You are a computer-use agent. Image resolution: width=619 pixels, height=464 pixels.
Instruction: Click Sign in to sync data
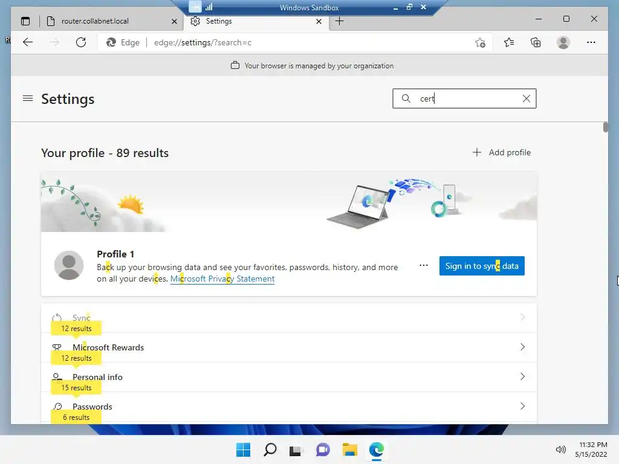point(482,266)
